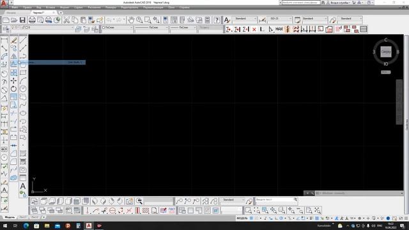This screenshot has width=409, height=230.
Task: Toggle polar tracking in the status bar
Action: pyautogui.click(x=281, y=218)
